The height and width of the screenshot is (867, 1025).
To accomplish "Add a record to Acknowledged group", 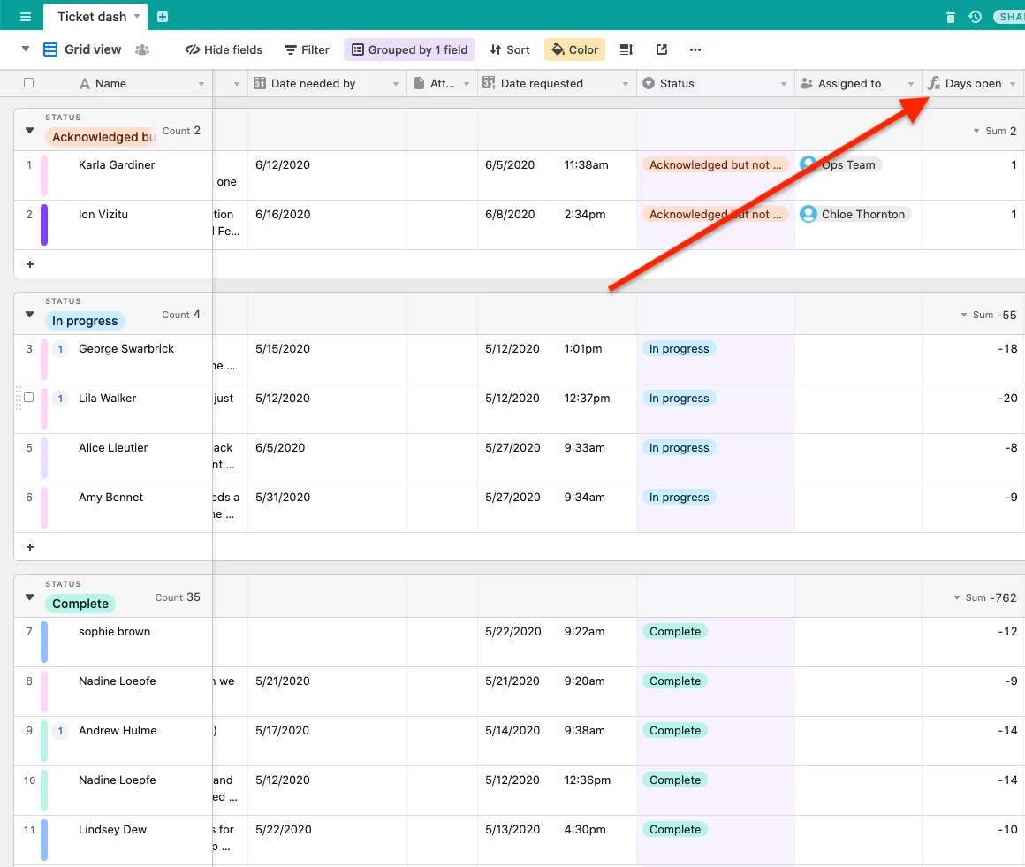I will click(29, 264).
